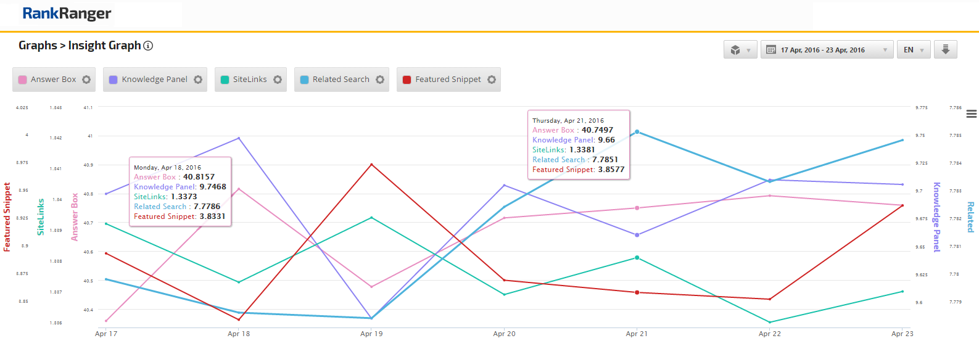
Task: Toggle the Knowledge Panel series legend
Action: coord(154,80)
